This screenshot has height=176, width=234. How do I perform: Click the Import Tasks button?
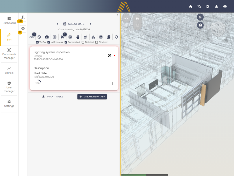coord(53,97)
